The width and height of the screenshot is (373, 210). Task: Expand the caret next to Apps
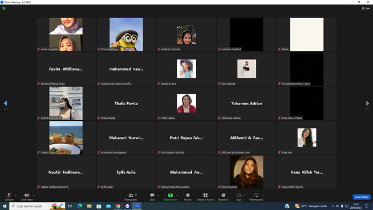pos(244,195)
